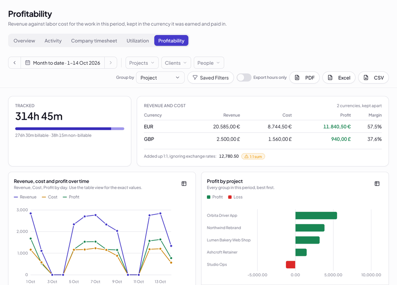Show table view for Profit by project
The image size is (397, 285).
tap(377, 184)
